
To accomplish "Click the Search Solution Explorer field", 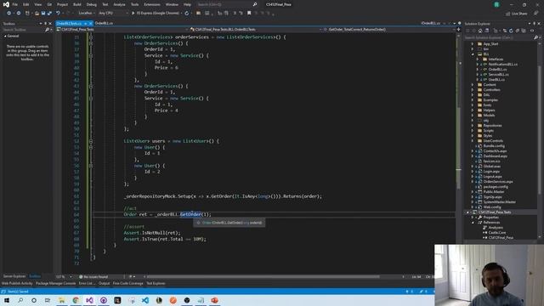I will point(499,37).
